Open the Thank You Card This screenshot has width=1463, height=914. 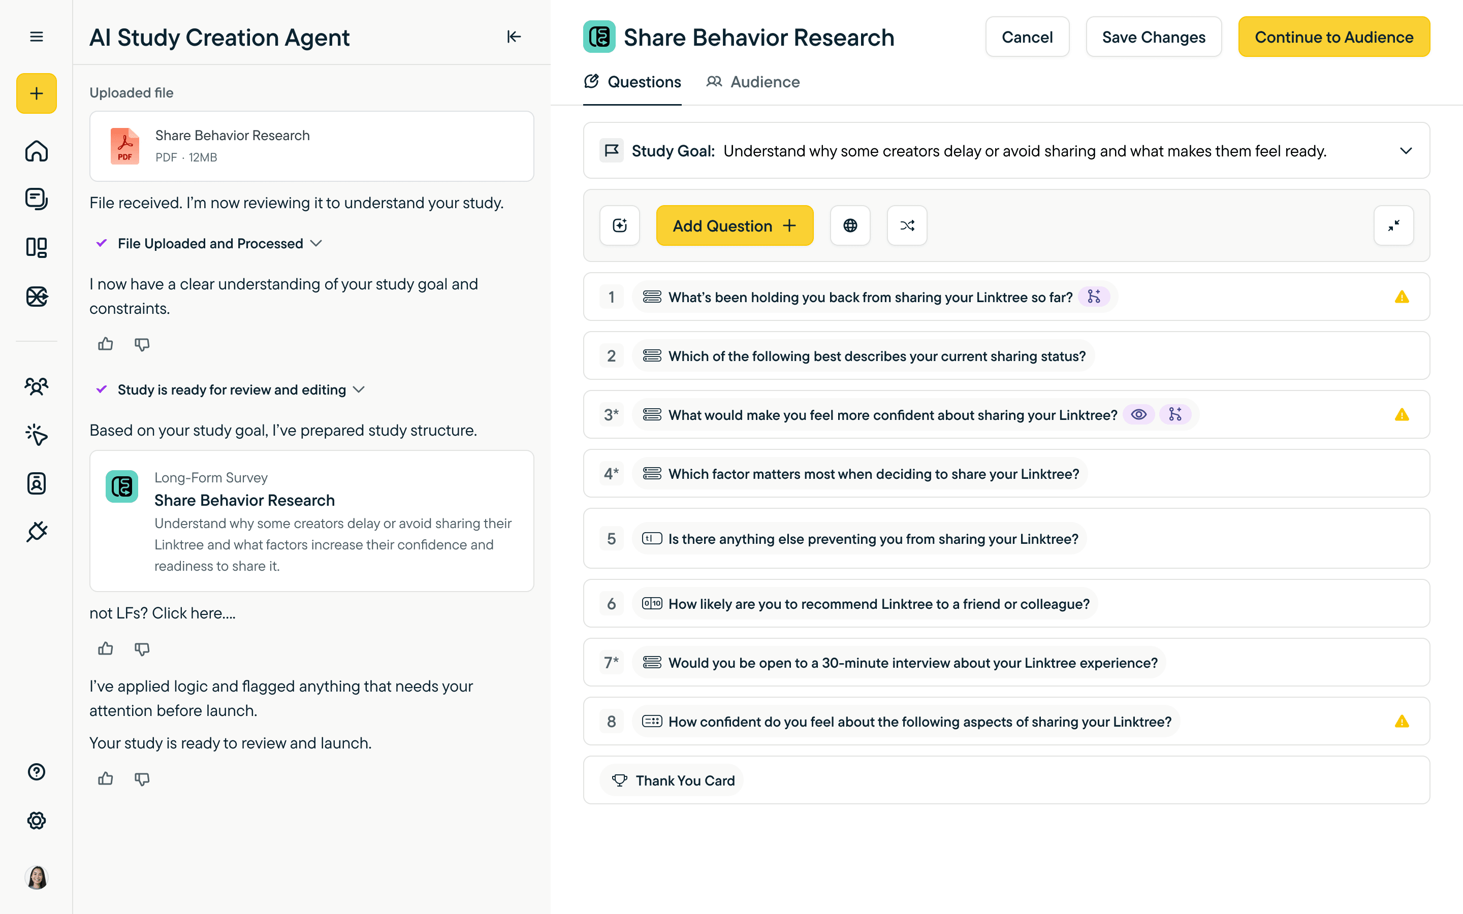tap(1006, 780)
